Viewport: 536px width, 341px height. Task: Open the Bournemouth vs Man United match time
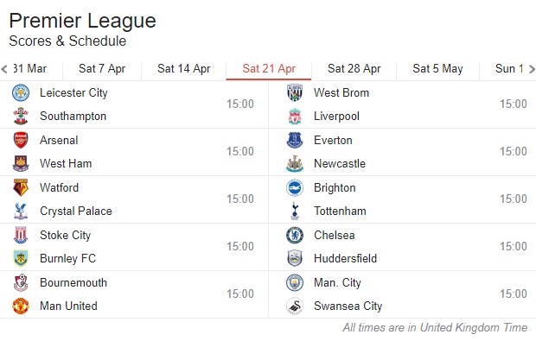[240, 294]
